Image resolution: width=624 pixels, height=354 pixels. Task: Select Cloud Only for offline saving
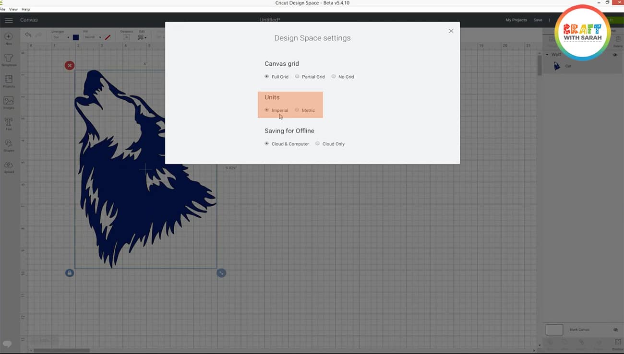pos(317,143)
